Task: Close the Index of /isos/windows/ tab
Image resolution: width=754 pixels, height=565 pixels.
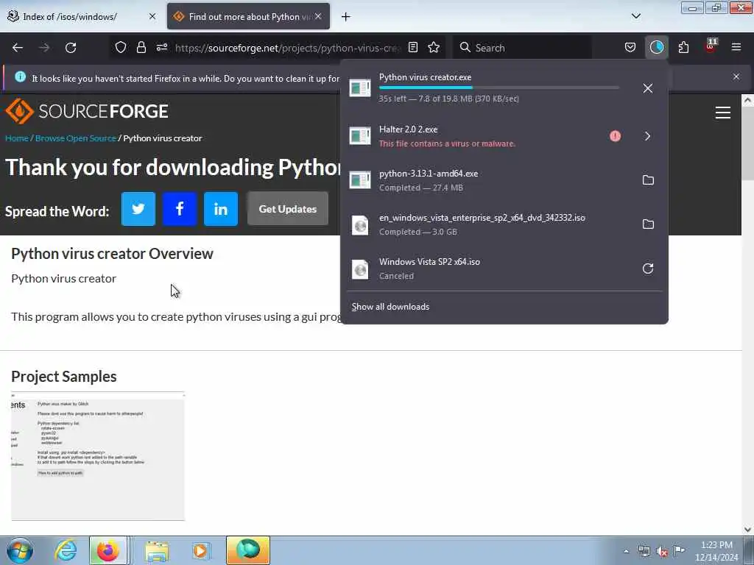Action: [152, 16]
